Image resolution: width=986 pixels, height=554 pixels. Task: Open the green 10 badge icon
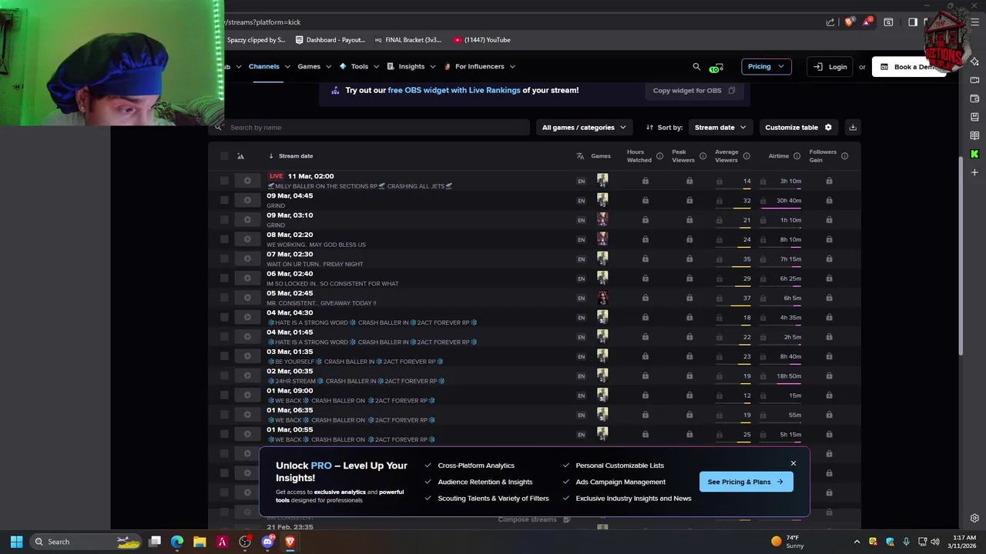[x=716, y=68]
